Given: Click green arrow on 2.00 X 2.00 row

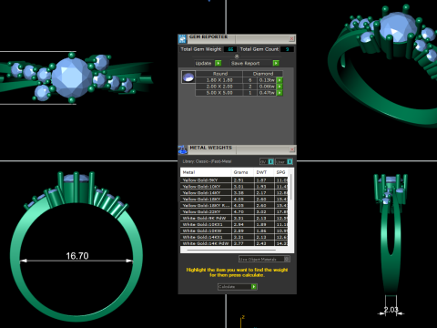Looking at the screenshot, I should click(x=279, y=87).
